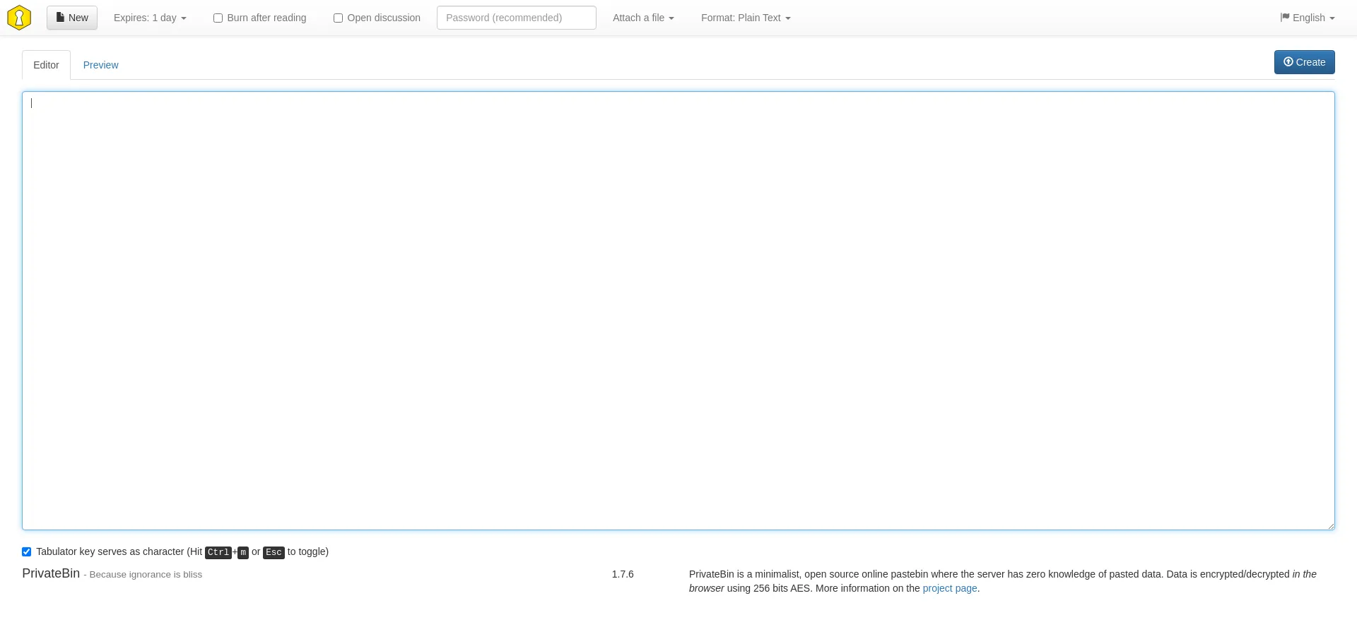Open the English language dropdown

[1308, 18]
